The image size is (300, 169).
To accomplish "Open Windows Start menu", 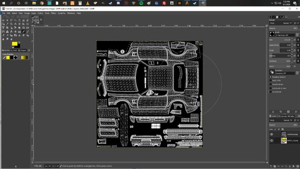I will pos(4,3).
